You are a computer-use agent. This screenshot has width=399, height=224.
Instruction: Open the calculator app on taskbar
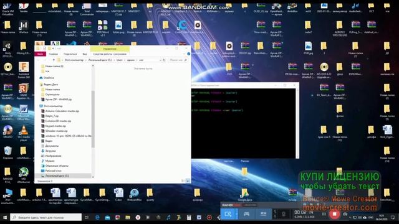tap(188, 217)
